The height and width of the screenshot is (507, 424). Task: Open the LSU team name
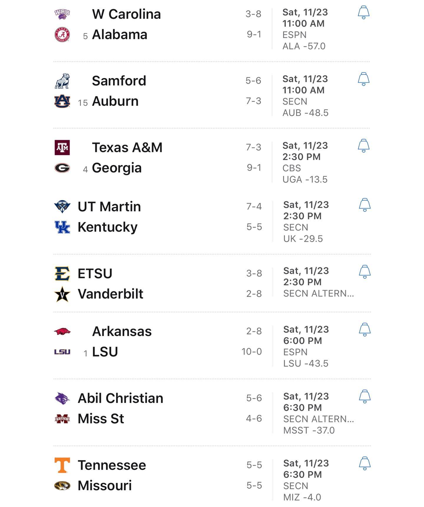pyautogui.click(x=105, y=352)
